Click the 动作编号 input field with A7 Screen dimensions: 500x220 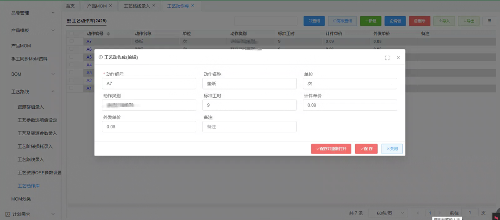[x=149, y=84]
